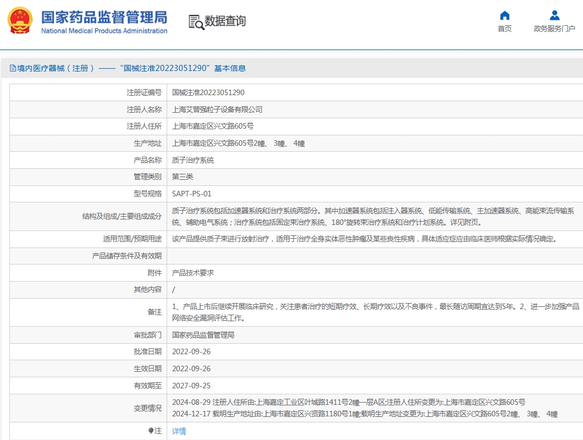The width and height of the screenshot is (583, 440).
Task: Click the 注册人住所 address value
Action: tap(213, 126)
